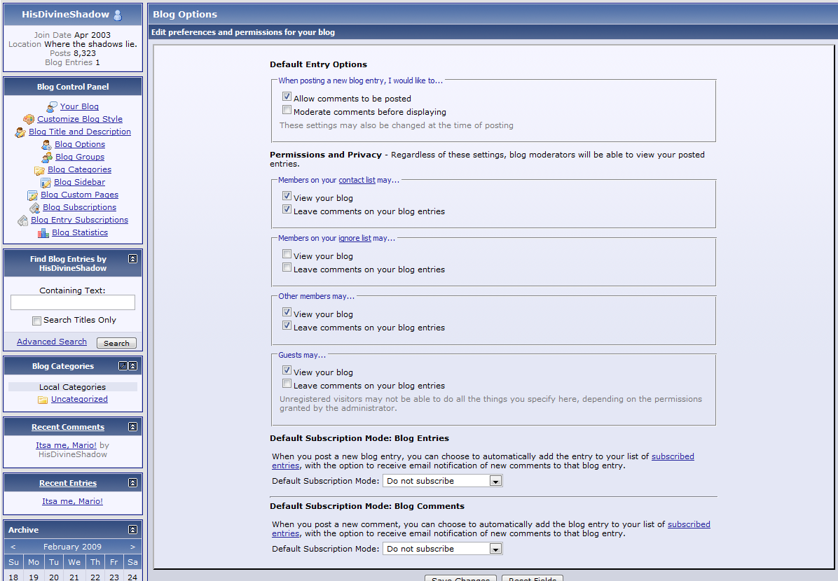
Task: Click the Customize Blog Style palette icon
Action: point(29,120)
